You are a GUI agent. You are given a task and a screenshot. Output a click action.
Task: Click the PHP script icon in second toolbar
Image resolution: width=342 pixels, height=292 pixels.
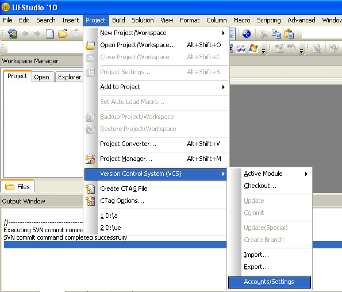[x=291, y=48]
